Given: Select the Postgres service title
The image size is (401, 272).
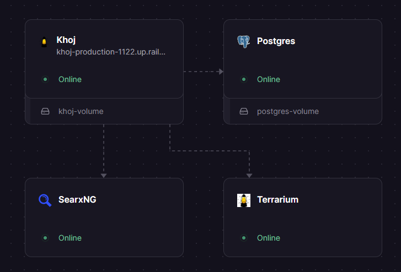Looking at the screenshot, I should click(x=276, y=41).
